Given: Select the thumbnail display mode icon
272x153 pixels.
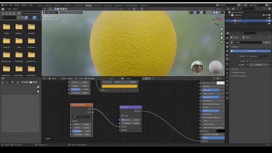Looking at the screenshot, I should (x=26, y=17).
